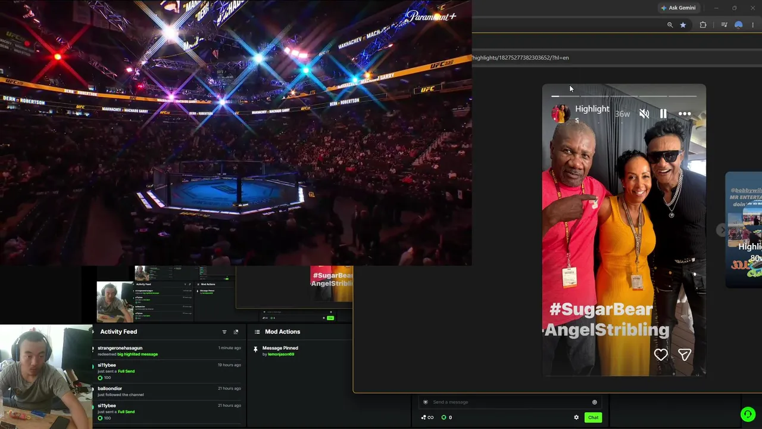Advance to the next story with the arrow
Image resolution: width=762 pixels, height=429 pixels.
pos(722,230)
